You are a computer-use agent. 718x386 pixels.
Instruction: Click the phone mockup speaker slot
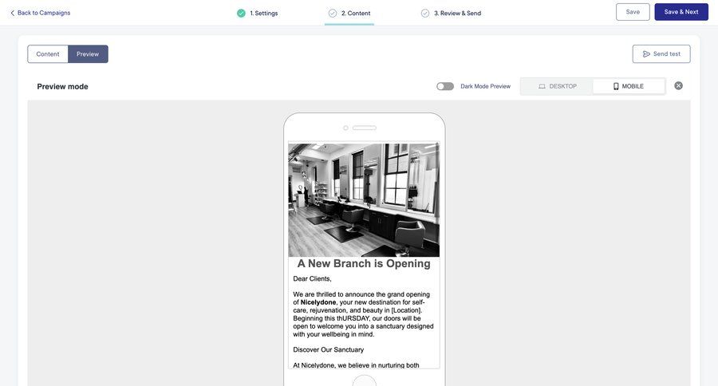[365, 128]
